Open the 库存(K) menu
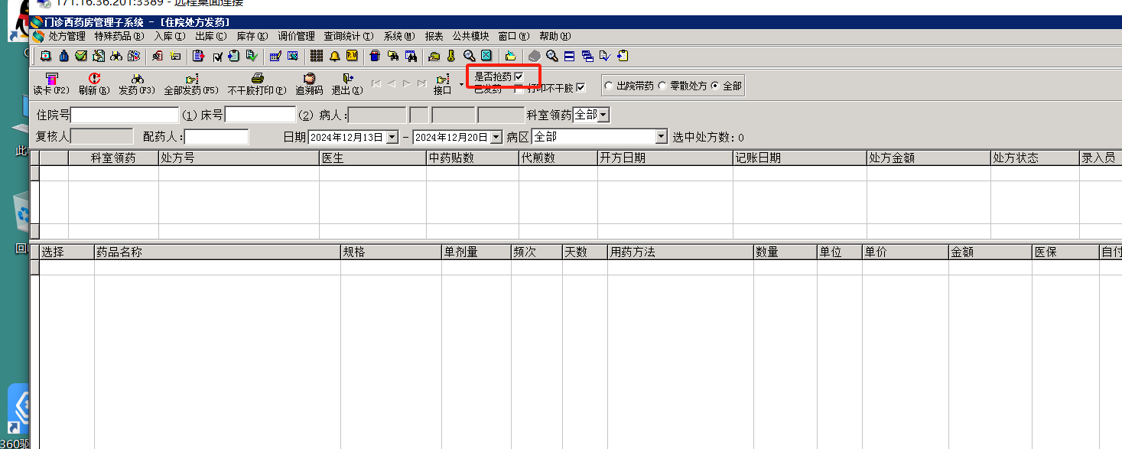The width and height of the screenshot is (1122, 449). pos(252,36)
